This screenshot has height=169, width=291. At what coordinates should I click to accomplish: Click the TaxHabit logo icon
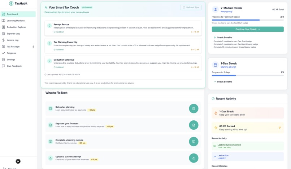point(11,3)
